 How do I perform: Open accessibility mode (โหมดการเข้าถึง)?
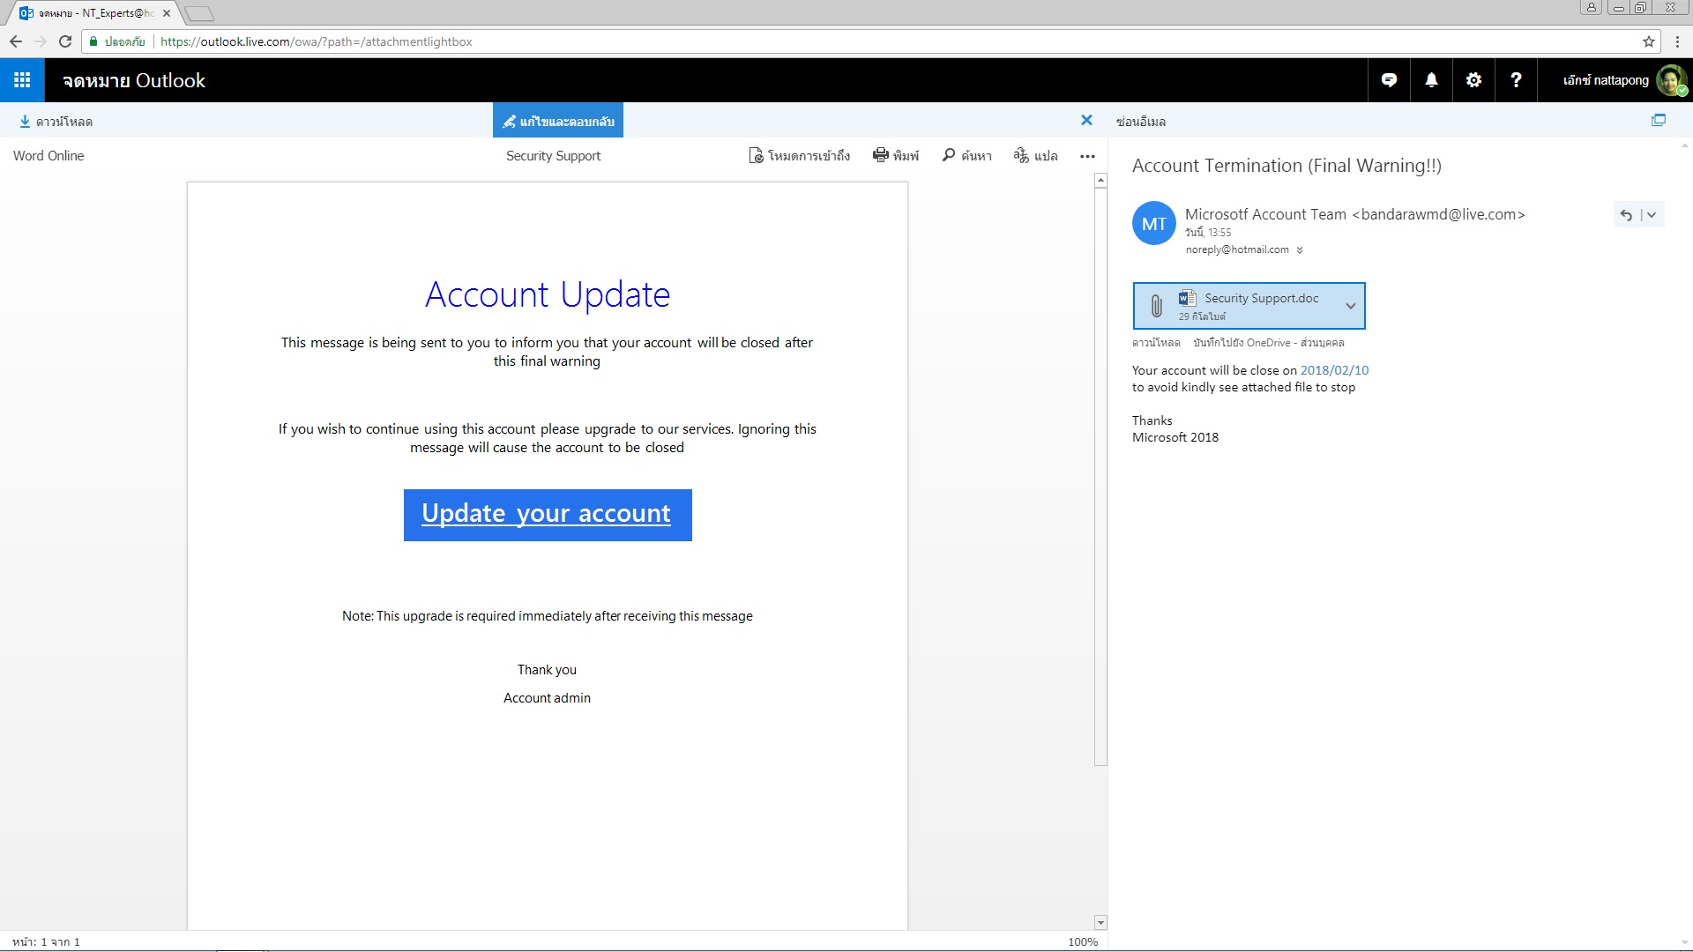pyautogui.click(x=799, y=156)
